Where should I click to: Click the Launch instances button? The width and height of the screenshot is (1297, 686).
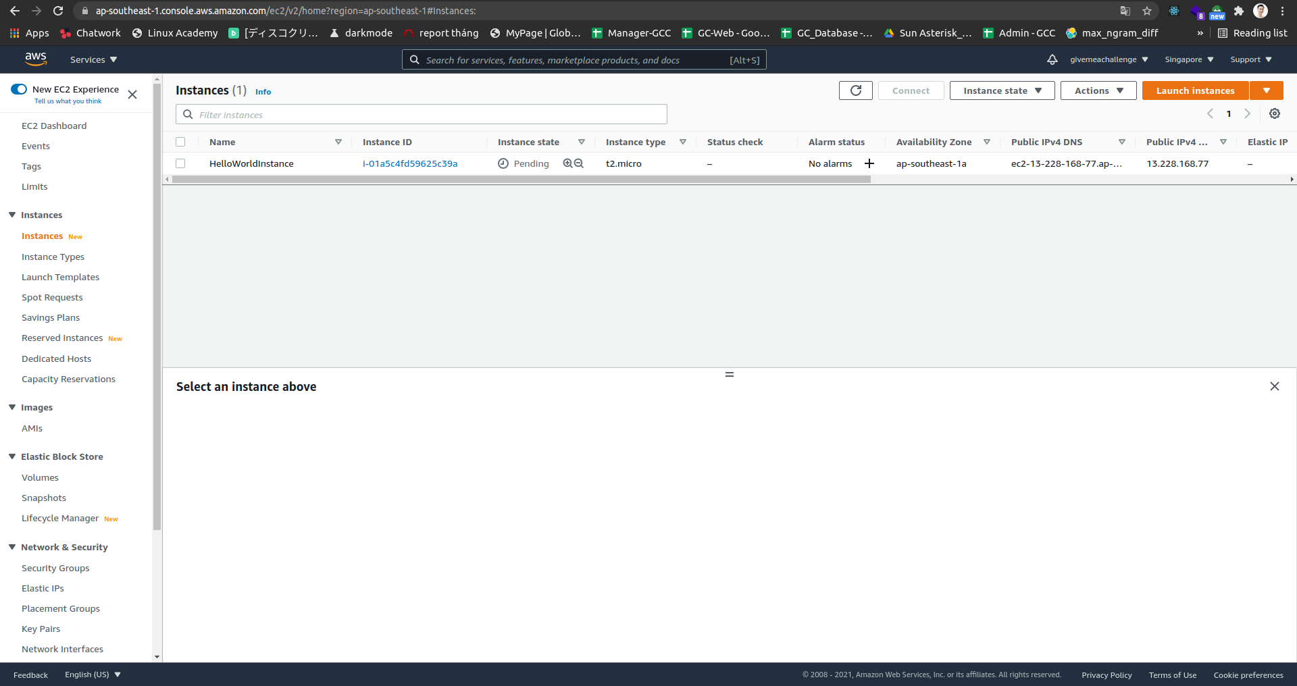tap(1194, 90)
